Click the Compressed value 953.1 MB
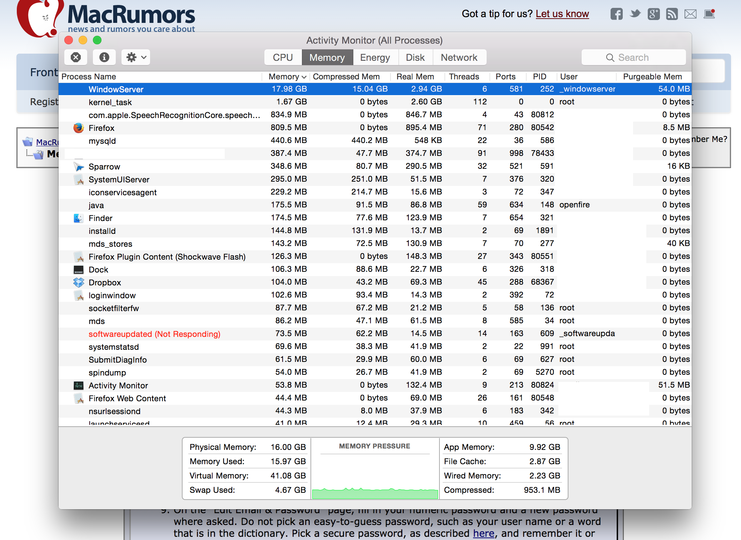741x540 pixels. [x=542, y=490]
